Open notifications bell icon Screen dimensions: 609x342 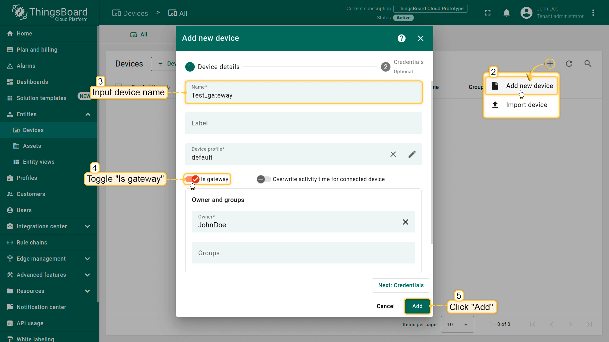click(x=507, y=13)
